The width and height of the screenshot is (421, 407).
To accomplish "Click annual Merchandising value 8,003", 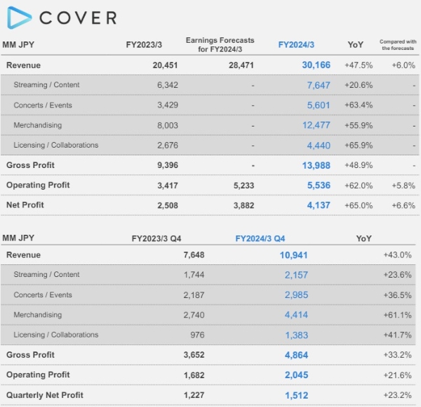I will [x=168, y=125].
